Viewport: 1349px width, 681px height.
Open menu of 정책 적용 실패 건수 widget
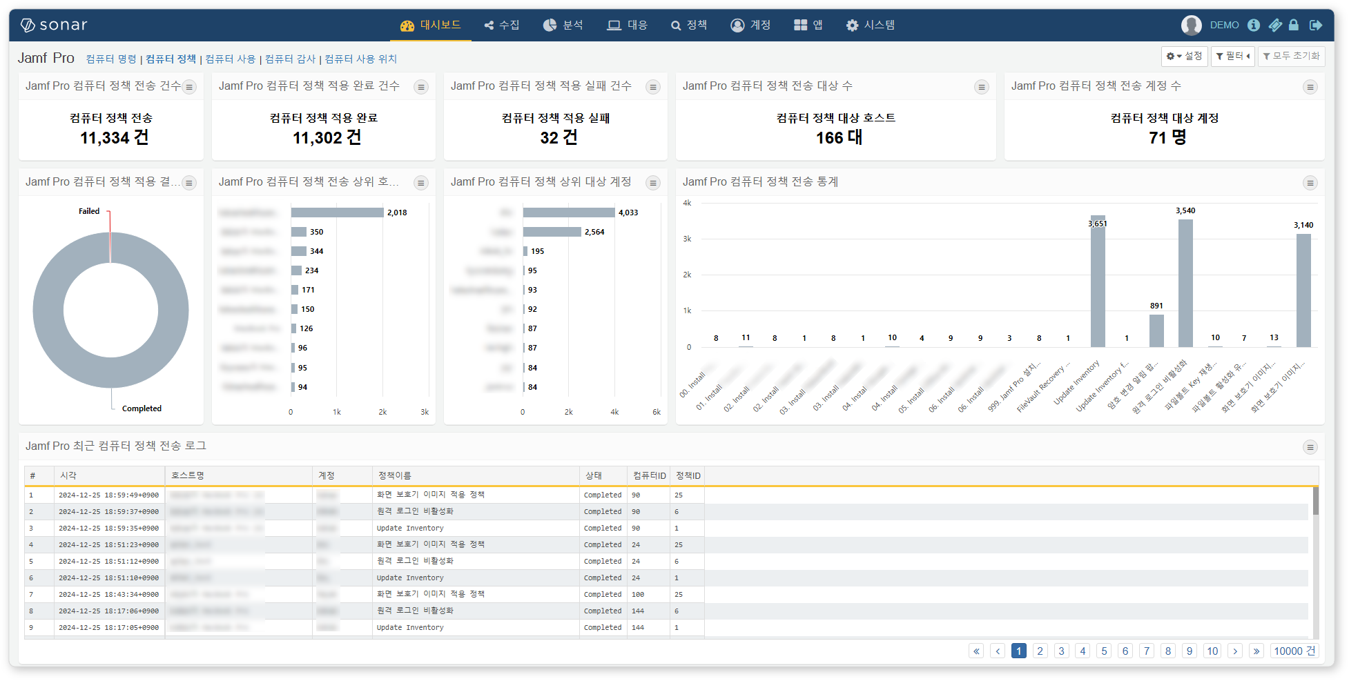pos(653,87)
